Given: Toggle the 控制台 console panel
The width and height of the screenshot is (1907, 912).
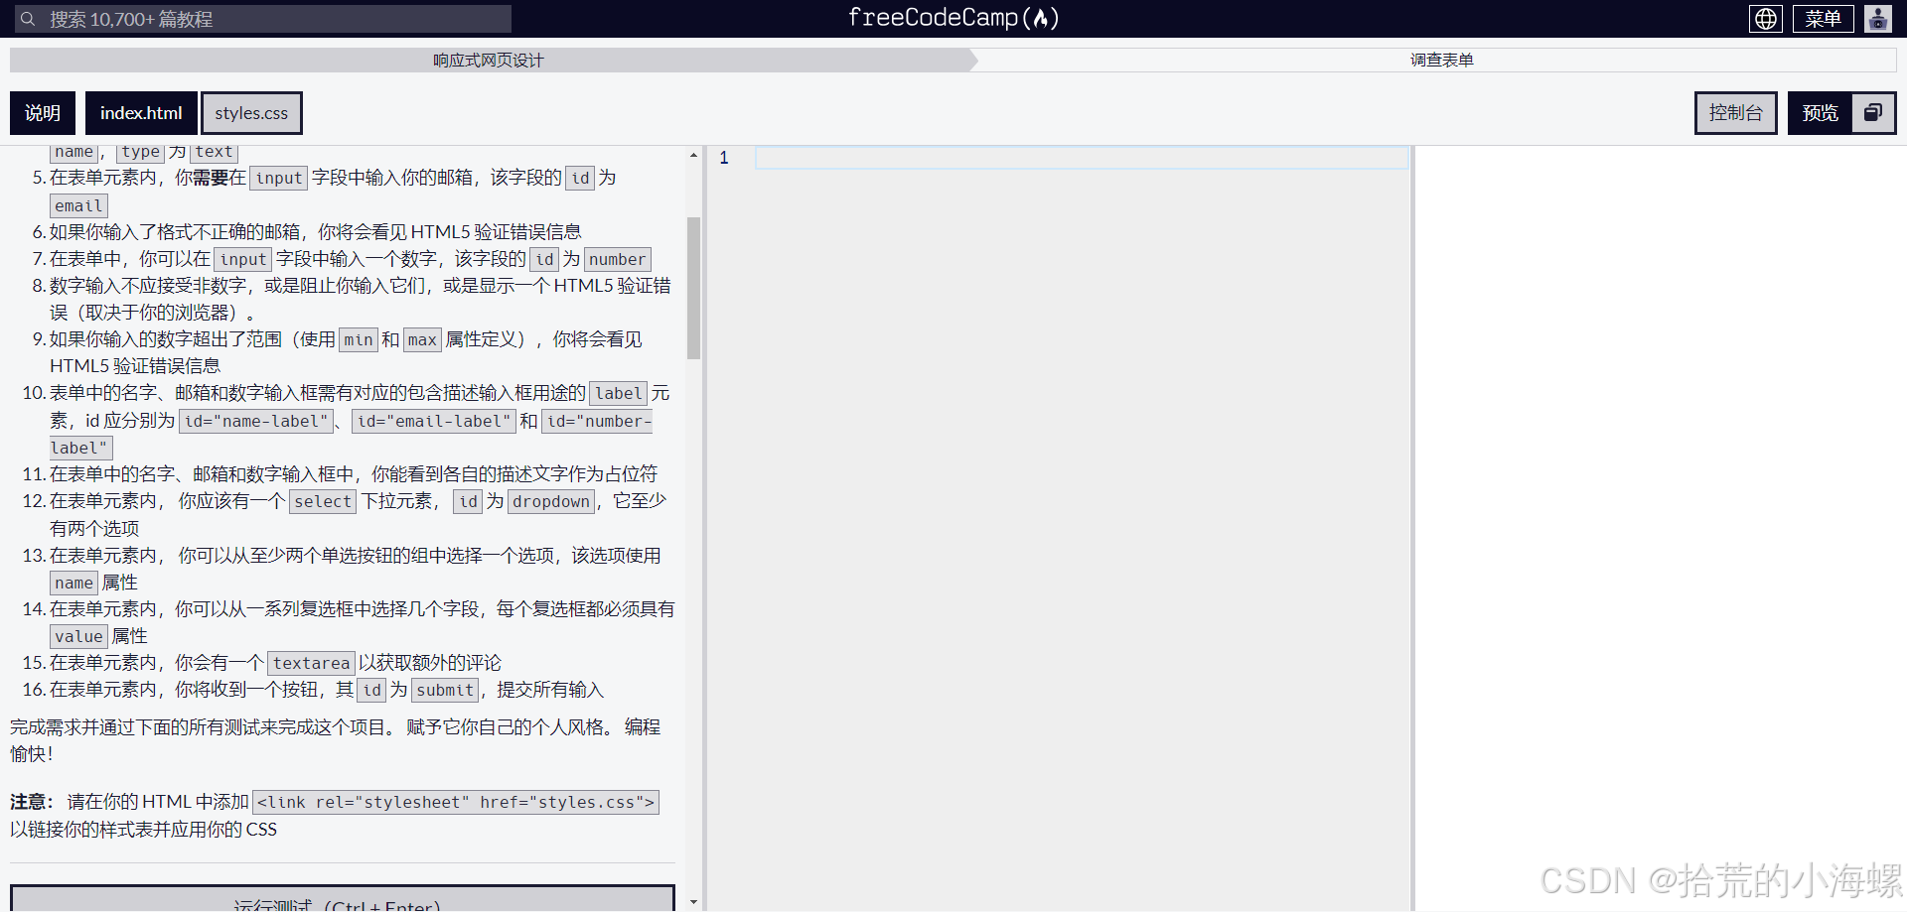Looking at the screenshot, I should (1735, 113).
